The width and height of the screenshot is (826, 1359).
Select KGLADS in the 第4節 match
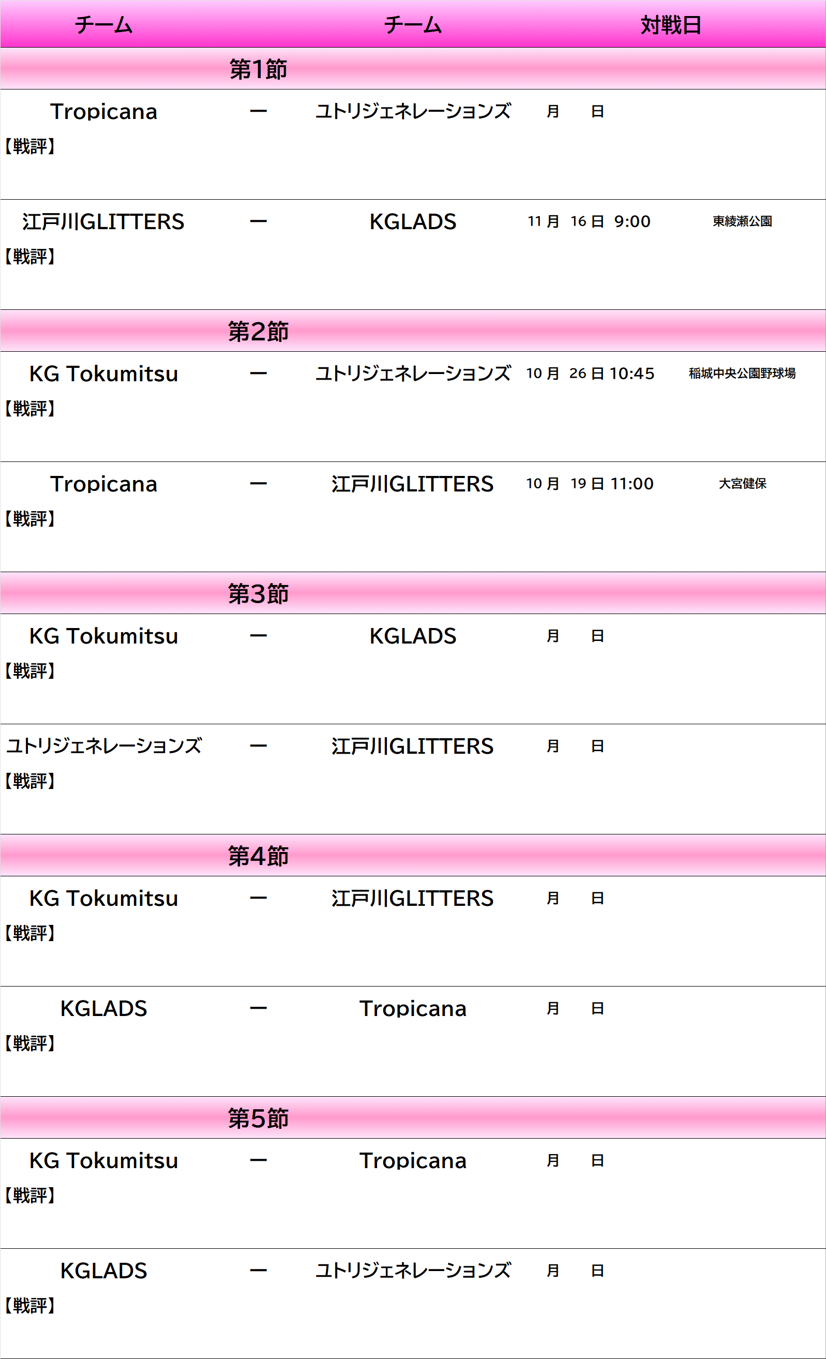coord(103,1009)
